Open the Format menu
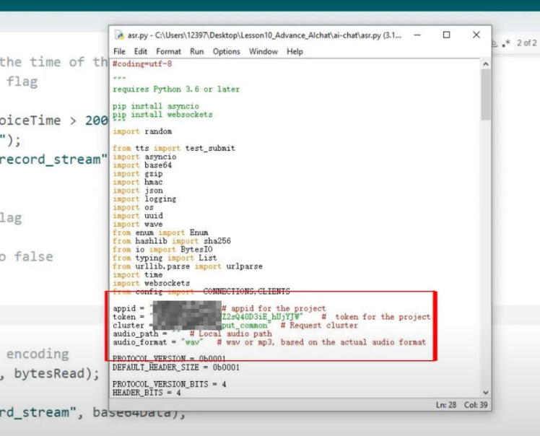 (x=168, y=51)
